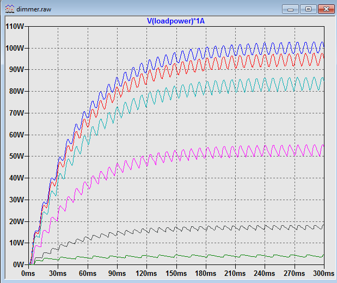This screenshot has height=283, width=337.
Task: Click the 120ms time axis label
Action: (x=146, y=273)
